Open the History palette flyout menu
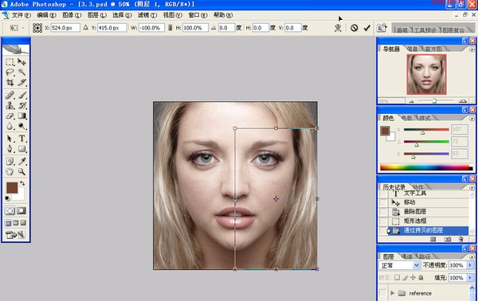 472,187
